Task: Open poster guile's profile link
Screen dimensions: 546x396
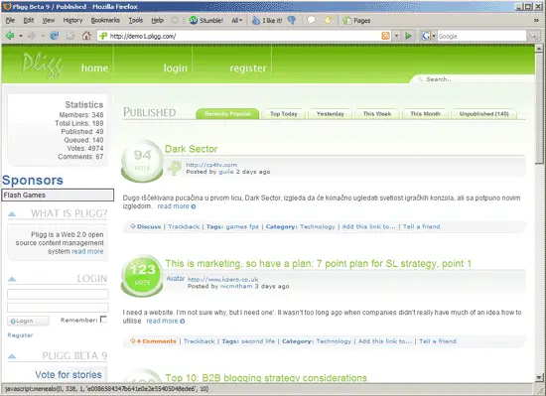Action: pos(226,172)
